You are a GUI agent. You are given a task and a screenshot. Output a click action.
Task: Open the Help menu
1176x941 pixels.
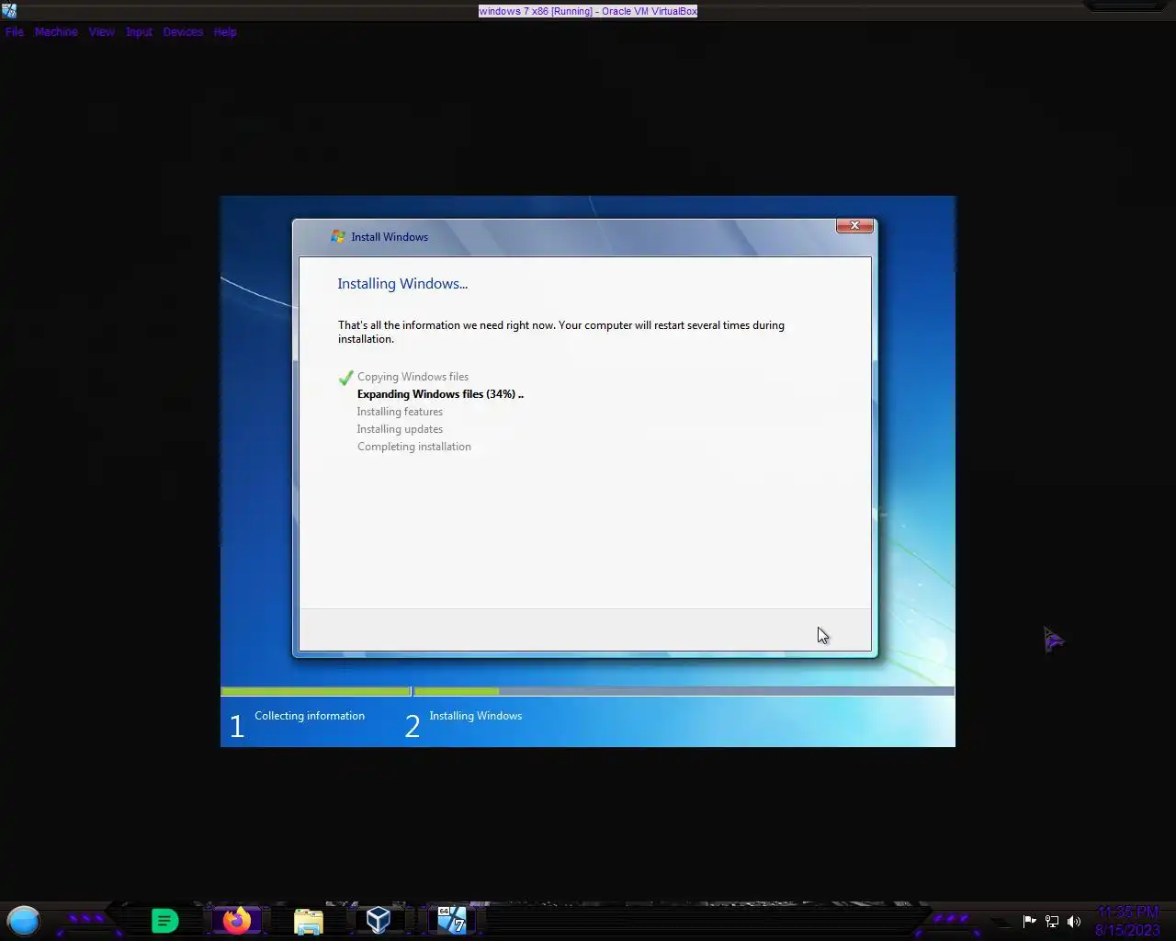point(225,32)
